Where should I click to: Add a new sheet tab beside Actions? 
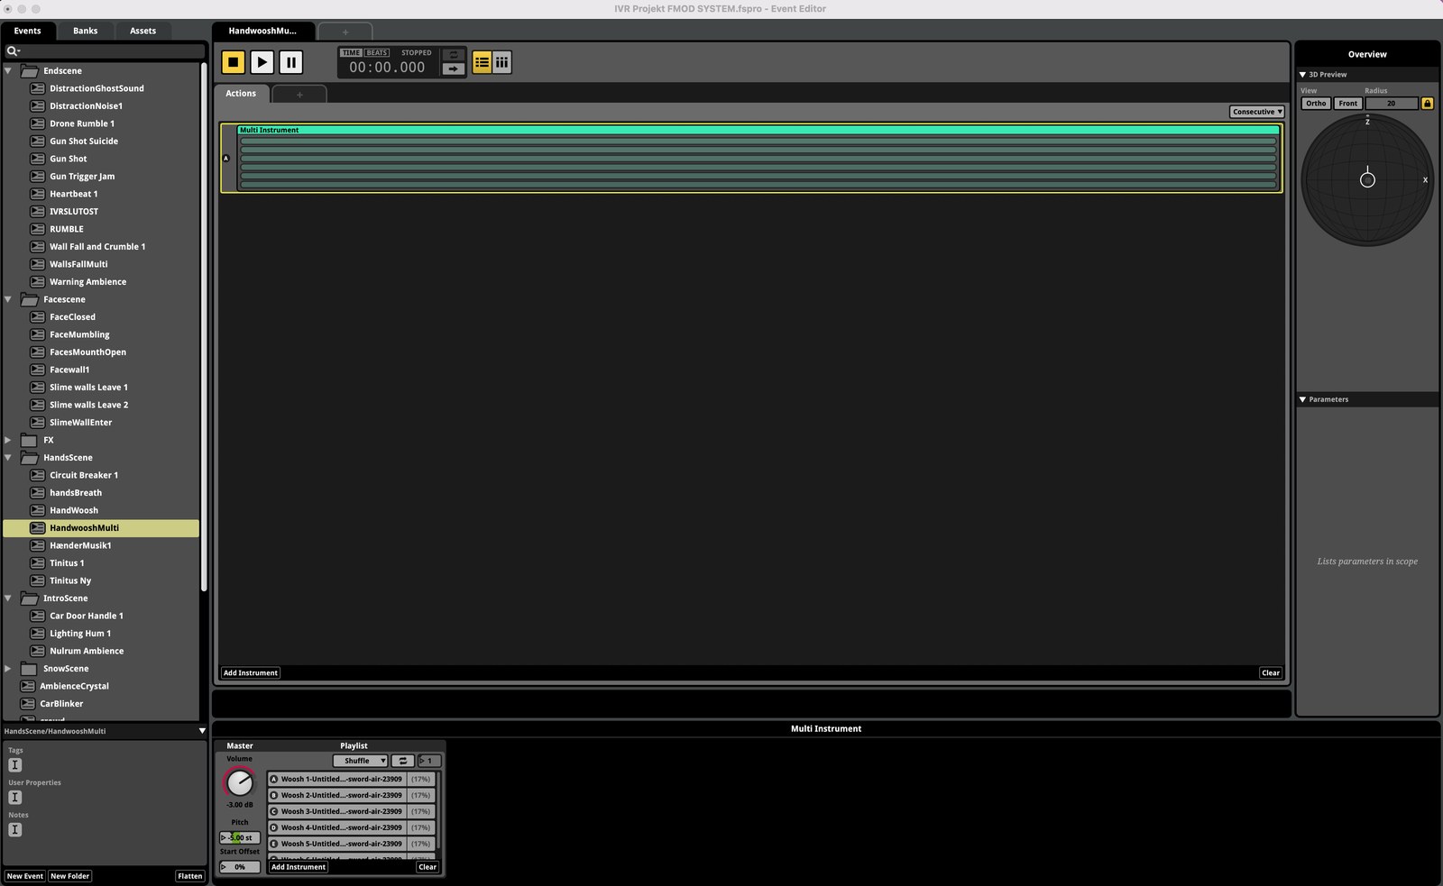tap(299, 94)
